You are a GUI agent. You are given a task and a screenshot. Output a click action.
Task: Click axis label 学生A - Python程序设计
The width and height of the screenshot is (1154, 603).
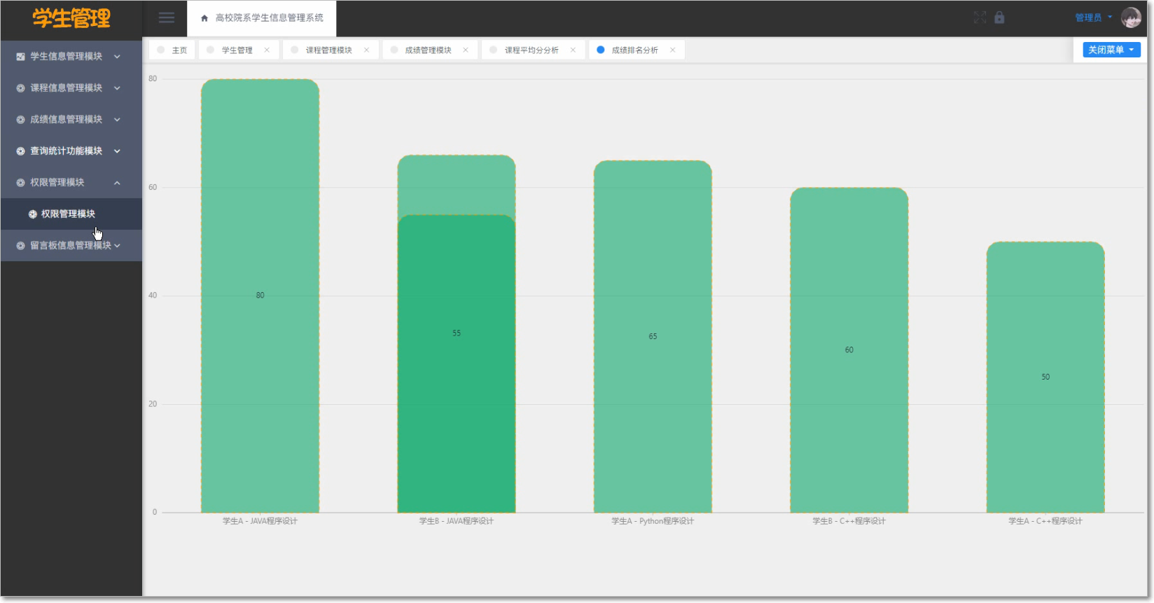pos(653,521)
